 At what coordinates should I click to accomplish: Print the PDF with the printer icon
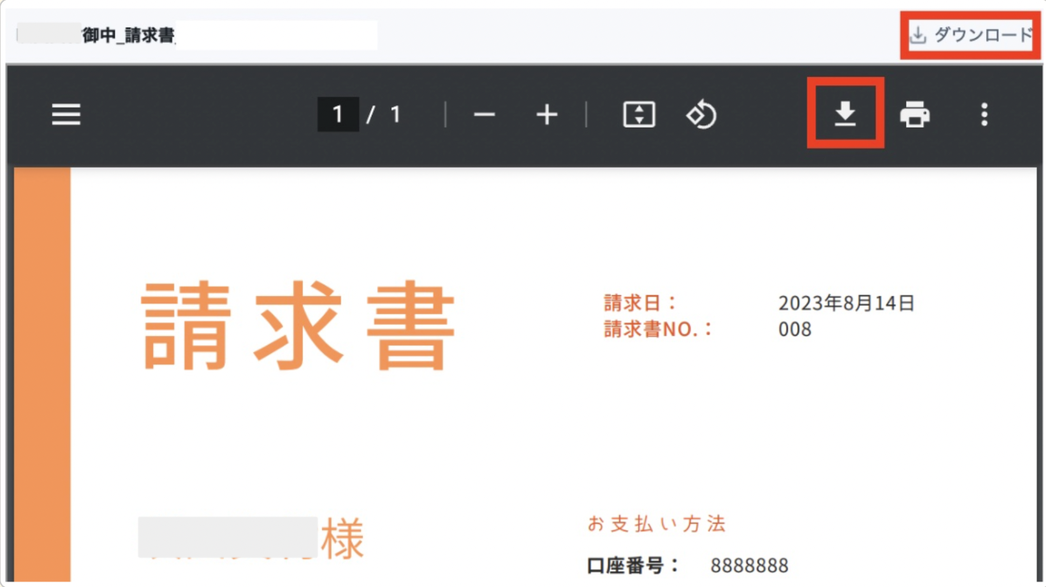(915, 114)
